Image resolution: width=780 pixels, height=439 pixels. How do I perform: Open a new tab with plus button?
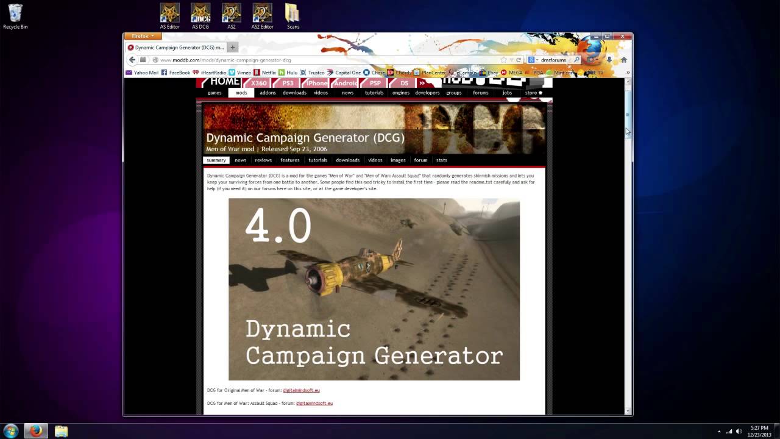[x=232, y=47]
